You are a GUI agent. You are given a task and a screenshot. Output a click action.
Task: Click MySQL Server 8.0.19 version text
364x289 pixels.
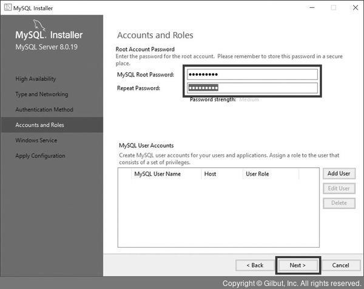coord(47,47)
